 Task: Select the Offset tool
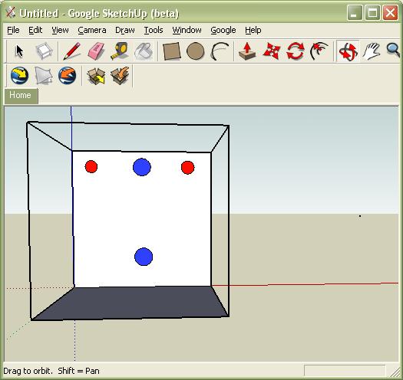click(x=319, y=51)
